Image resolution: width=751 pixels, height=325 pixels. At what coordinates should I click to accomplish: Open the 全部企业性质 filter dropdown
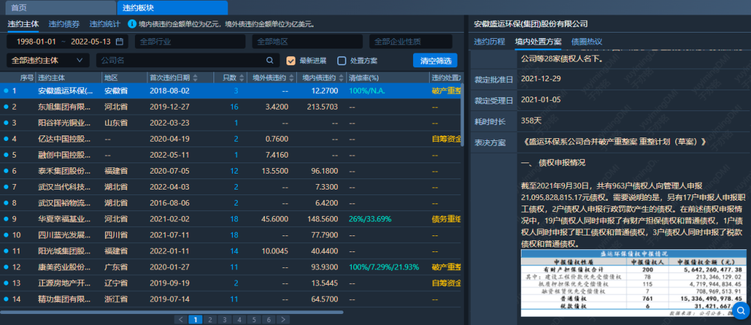(x=411, y=42)
